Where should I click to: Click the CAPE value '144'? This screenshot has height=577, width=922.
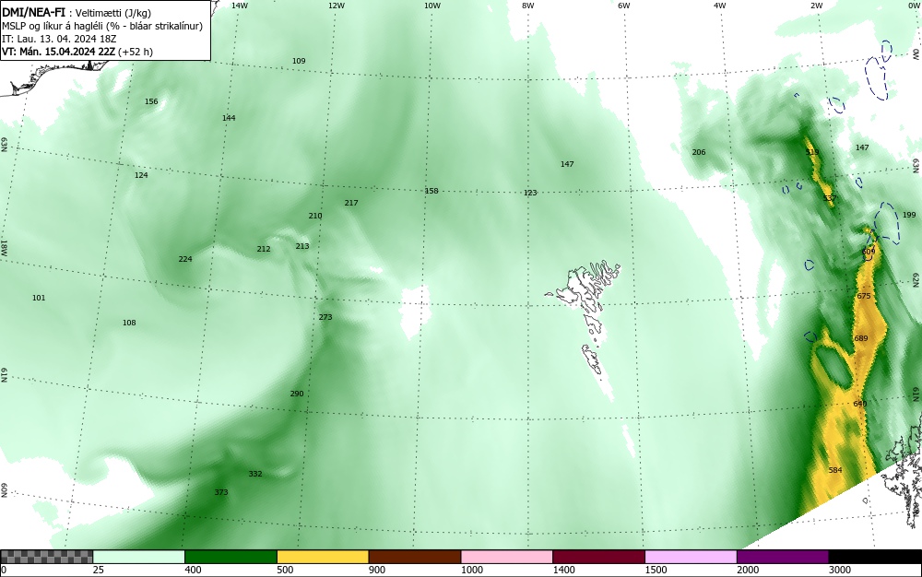pos(229,118)
